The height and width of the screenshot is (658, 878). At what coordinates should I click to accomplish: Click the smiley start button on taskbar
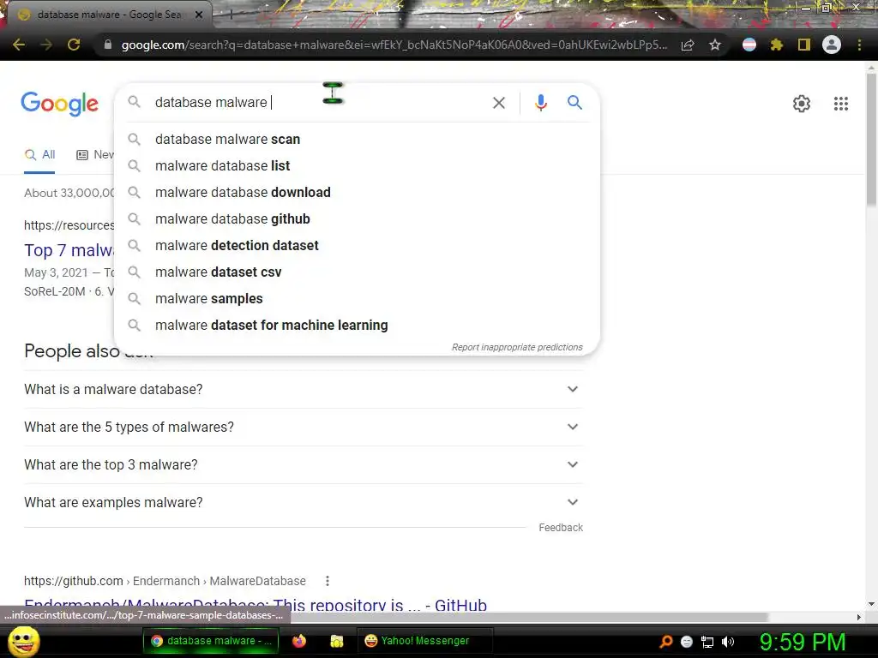coord(23,641)
